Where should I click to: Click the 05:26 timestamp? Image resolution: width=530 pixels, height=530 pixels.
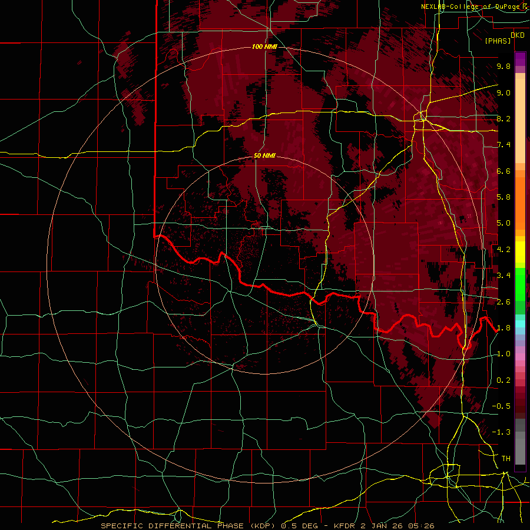(421, 526)
